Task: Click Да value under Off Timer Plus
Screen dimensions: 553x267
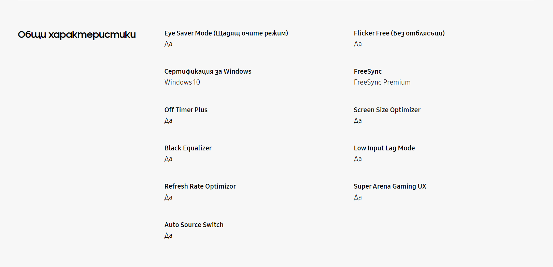Action: pyautogui.click(x=168, y=121)
